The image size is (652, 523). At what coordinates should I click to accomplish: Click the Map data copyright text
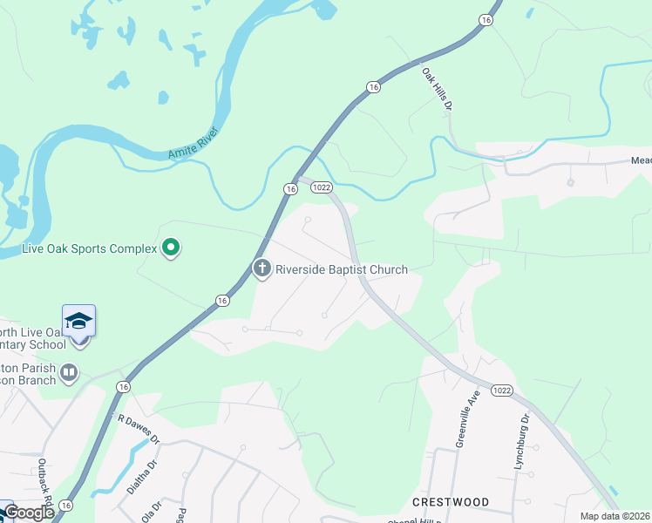pyautogui.click(x=615, y=517)
